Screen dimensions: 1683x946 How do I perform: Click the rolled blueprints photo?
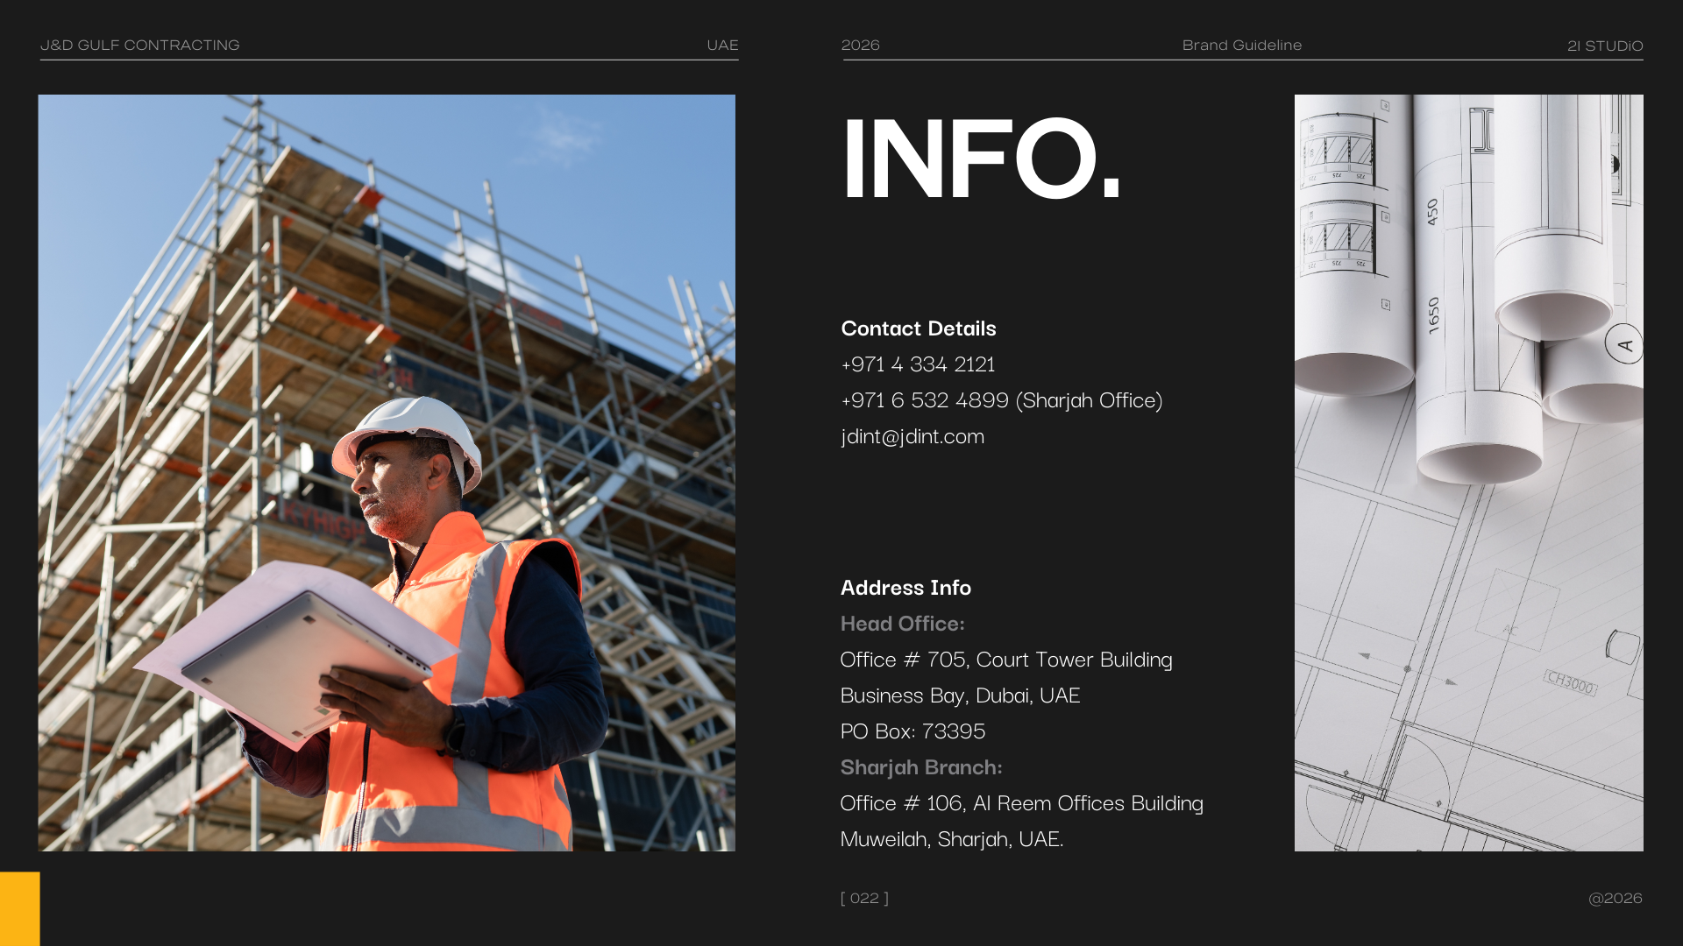pos(1468,473)
